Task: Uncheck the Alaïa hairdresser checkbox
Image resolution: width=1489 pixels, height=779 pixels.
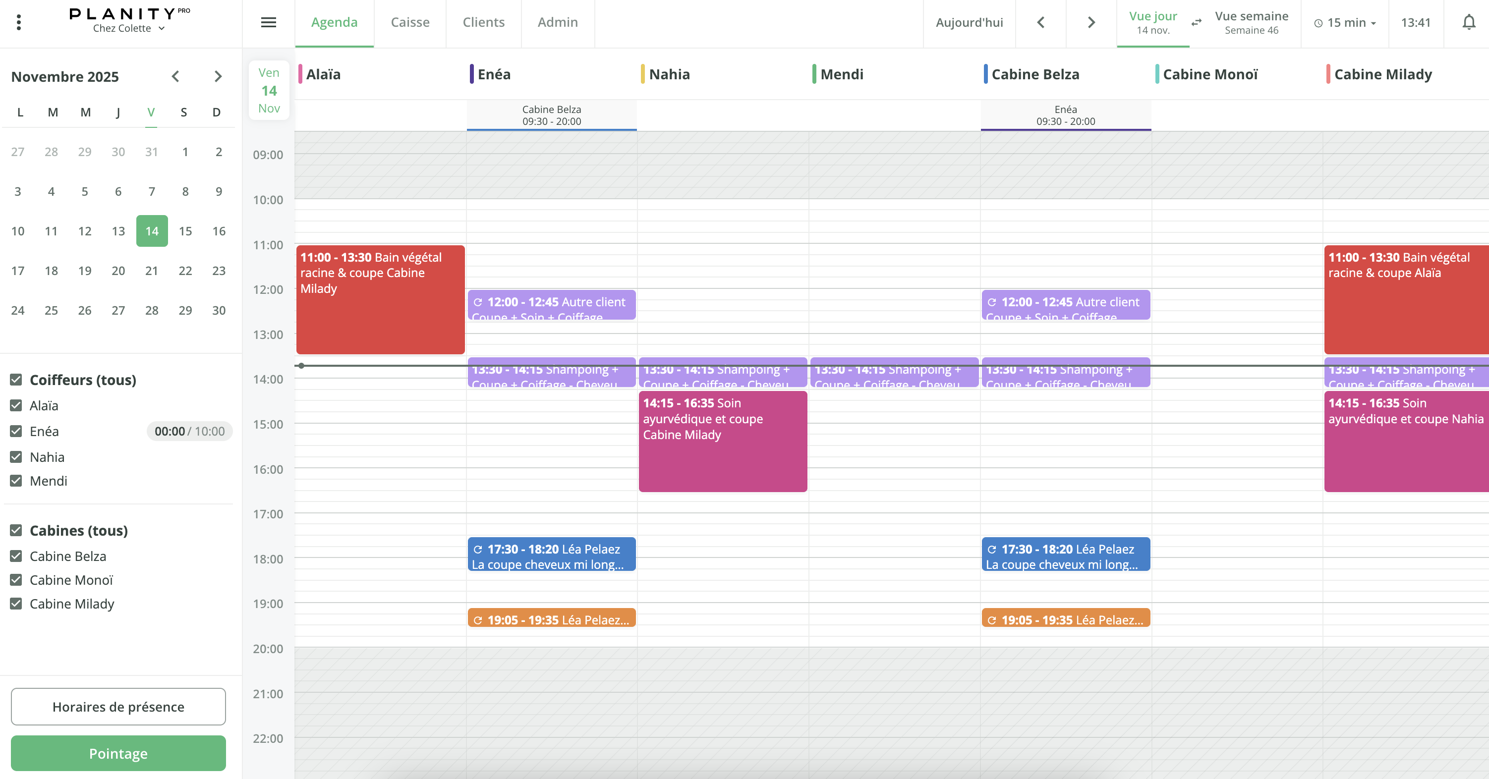Action: [x=16, y=405]
